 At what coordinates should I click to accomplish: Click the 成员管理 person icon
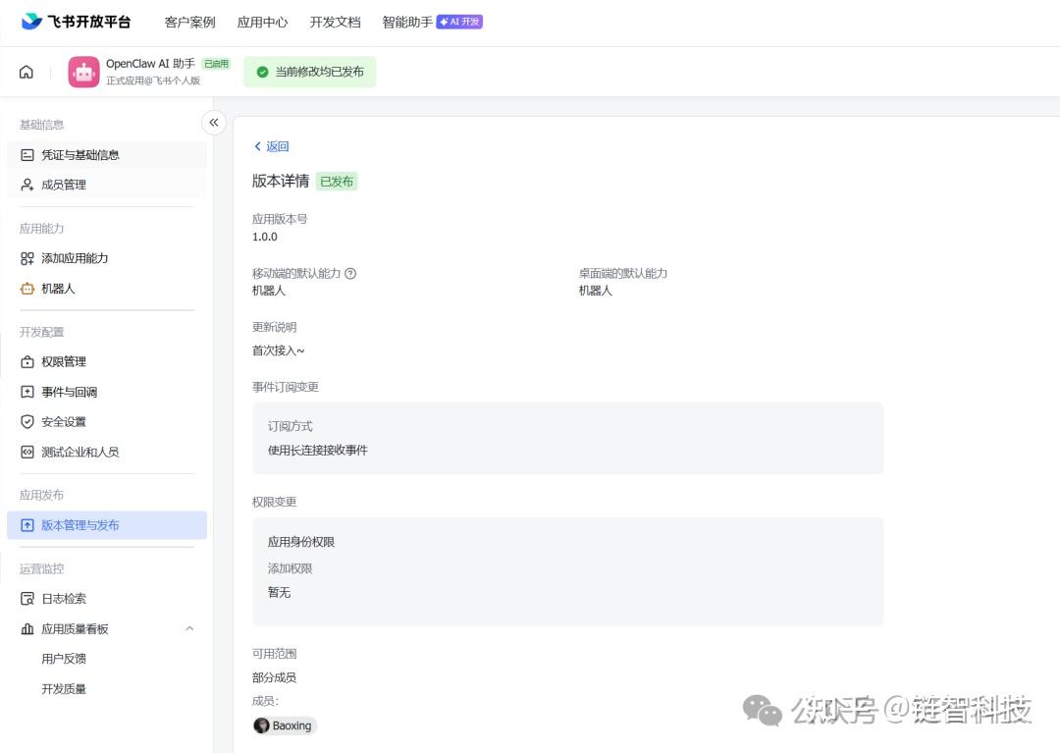(x=27, y=185)
